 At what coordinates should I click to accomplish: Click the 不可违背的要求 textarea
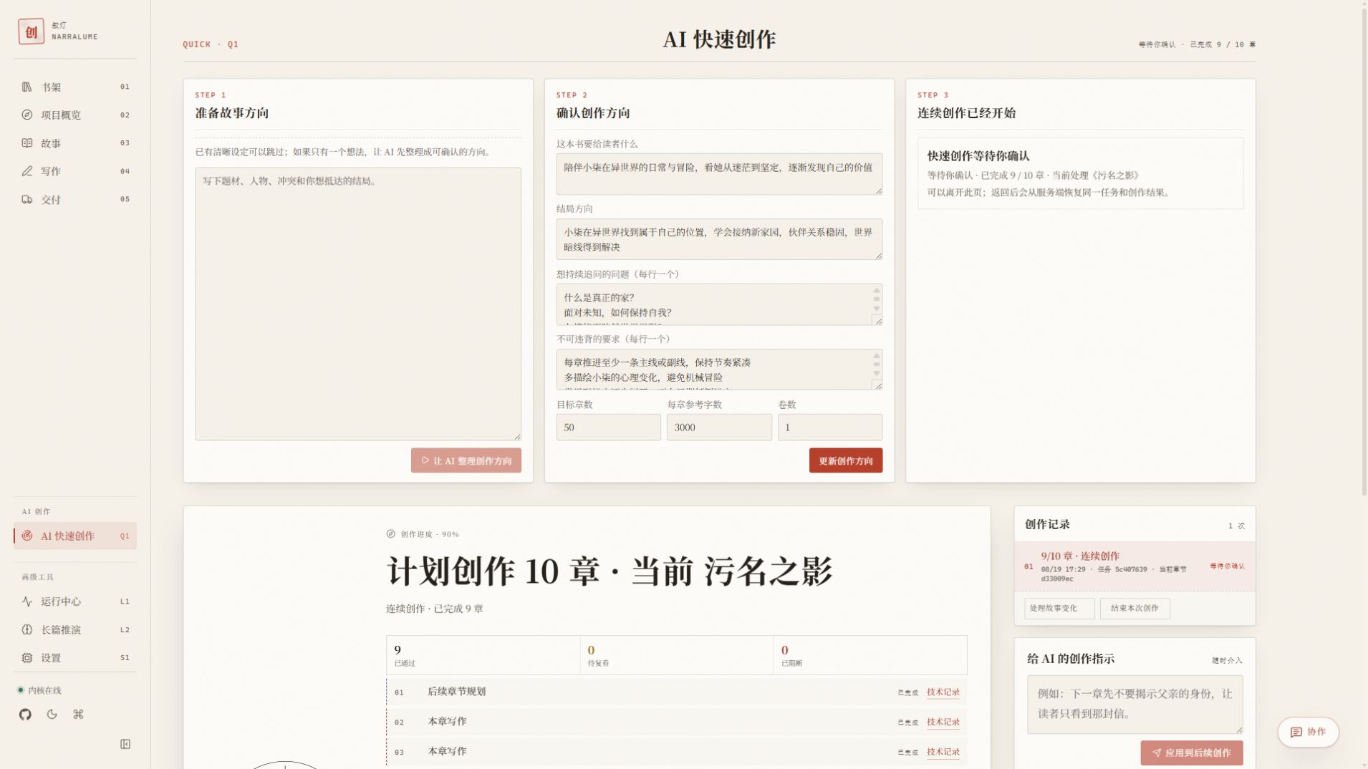click(x=719, y=369)
